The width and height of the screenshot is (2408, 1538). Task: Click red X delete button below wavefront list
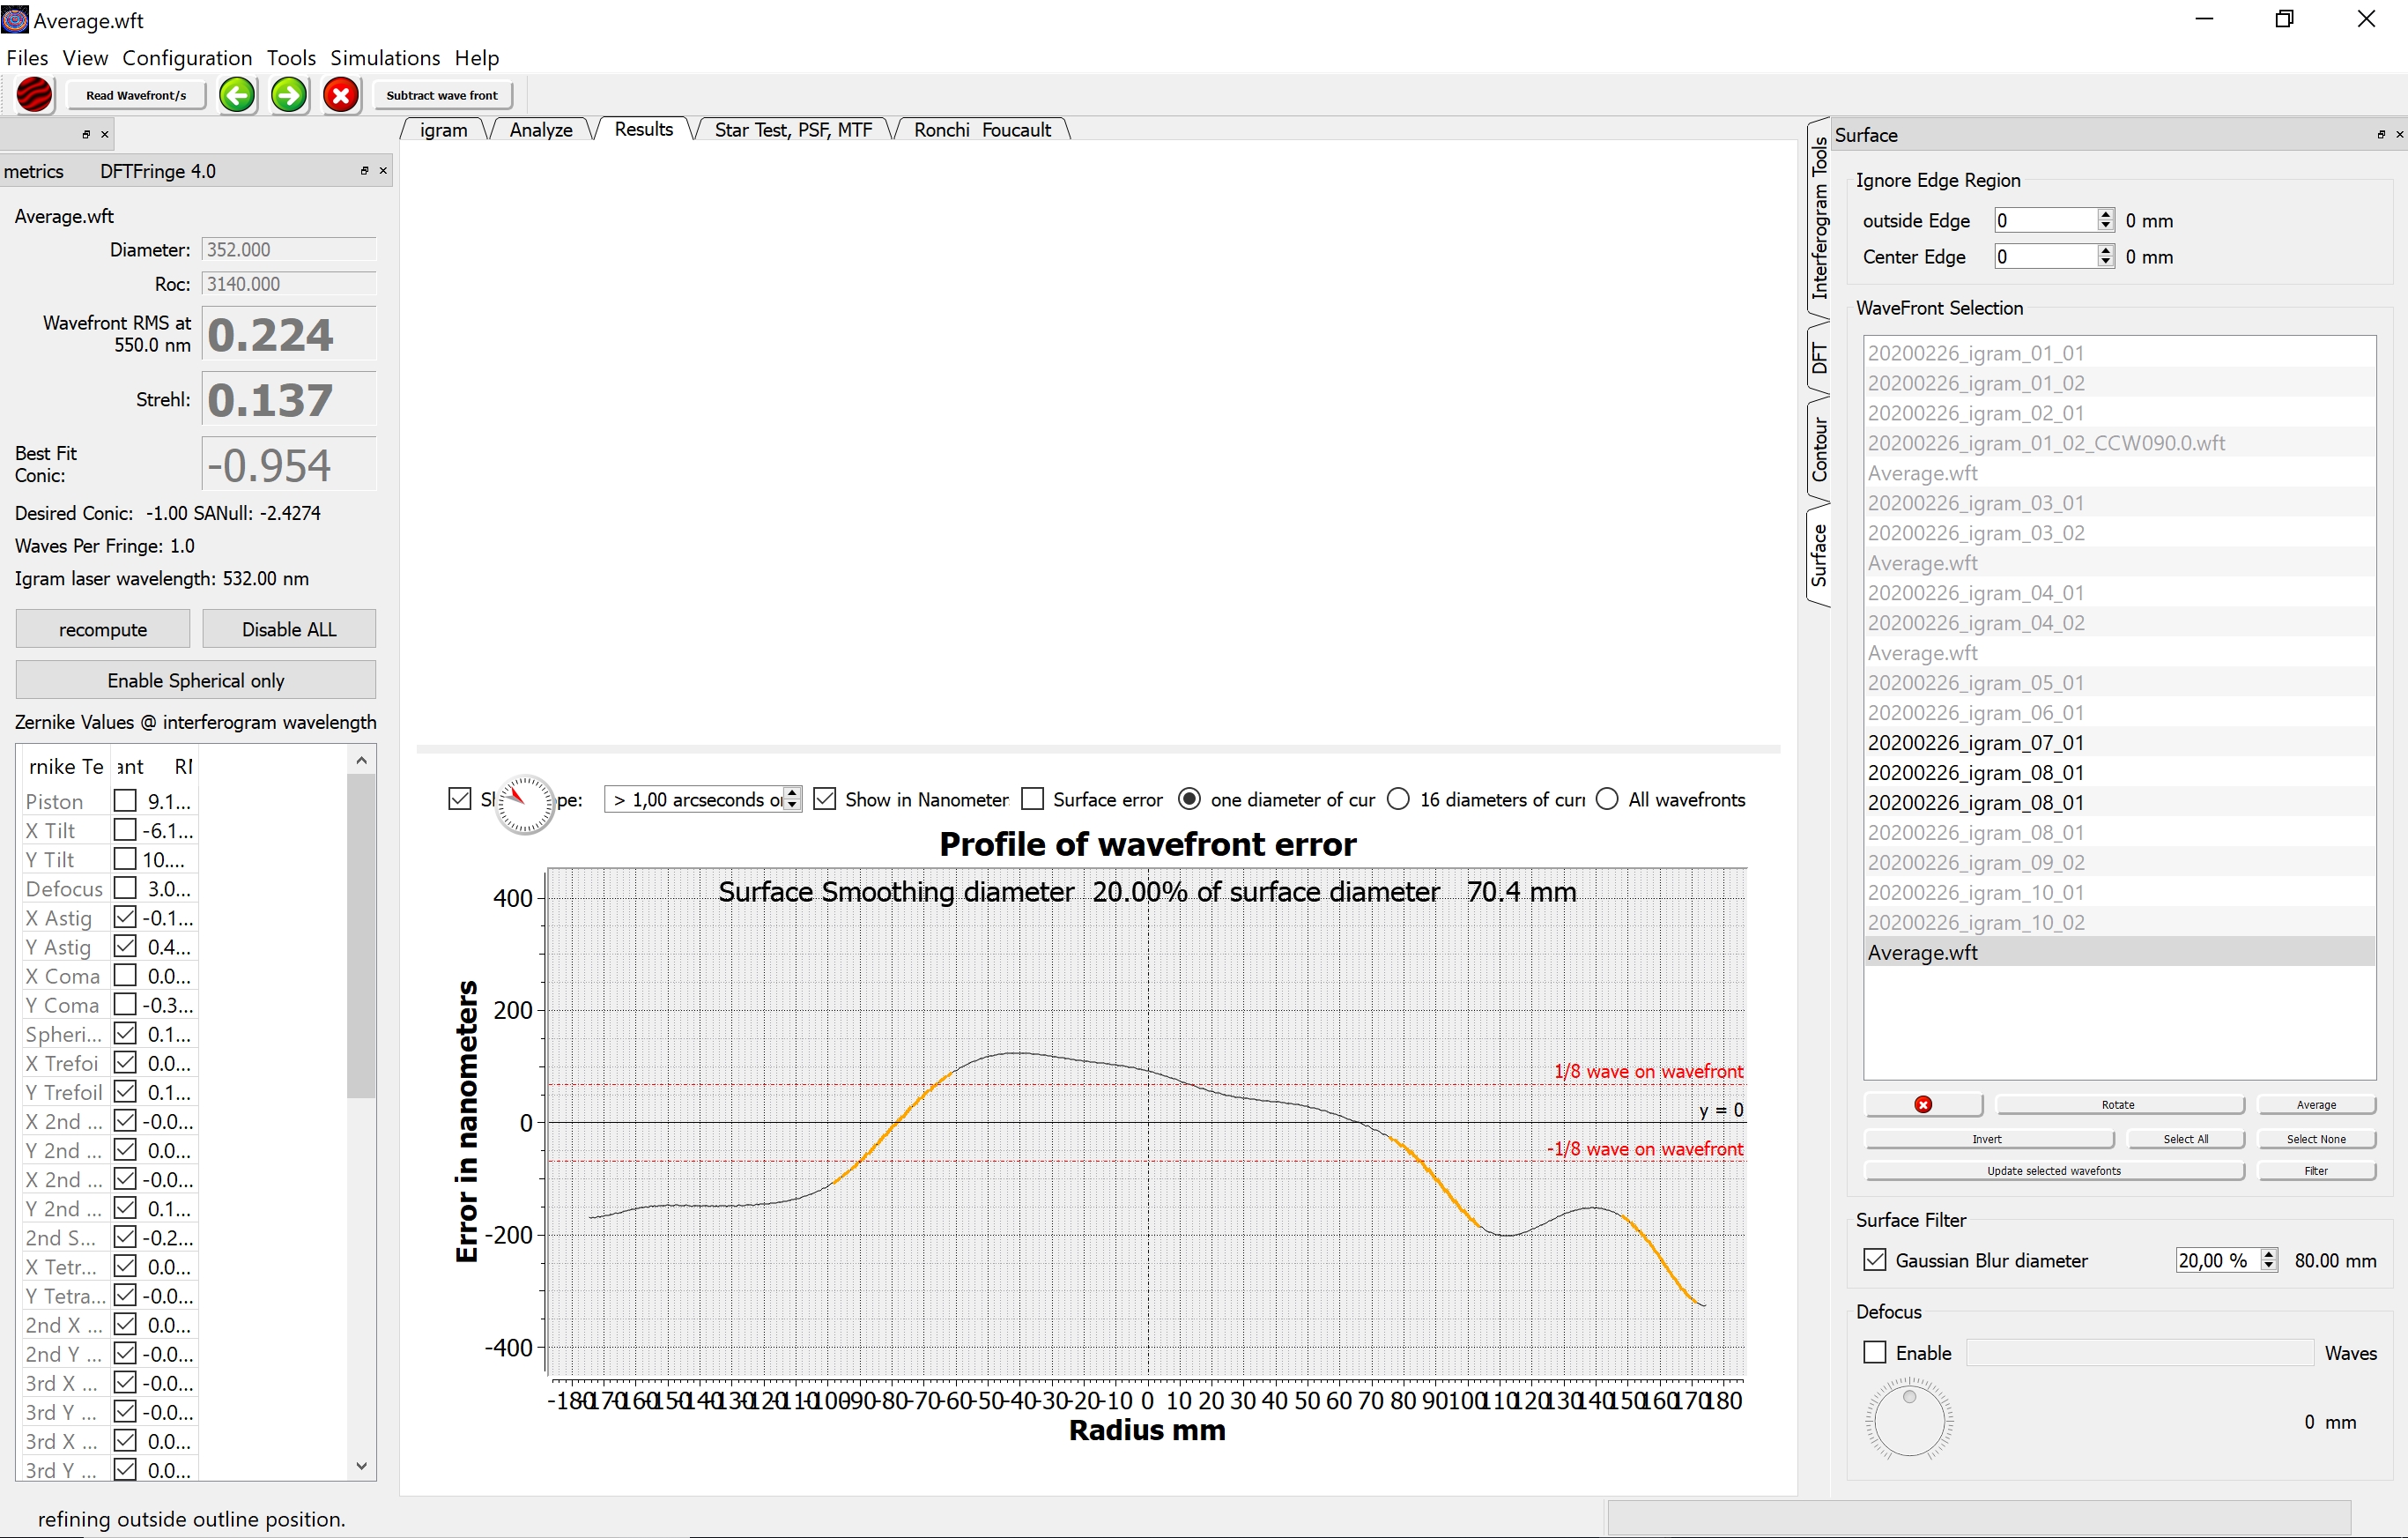click(x=1922, y=1104)
